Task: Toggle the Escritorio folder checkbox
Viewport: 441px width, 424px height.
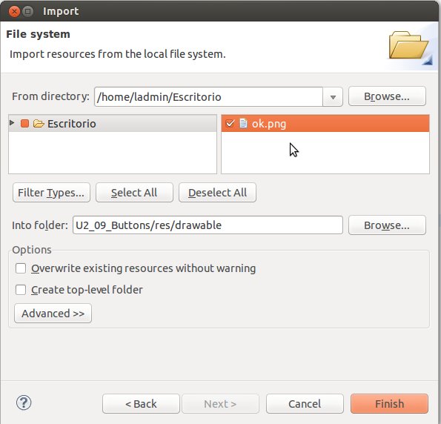Action: (x=24, y=124)
